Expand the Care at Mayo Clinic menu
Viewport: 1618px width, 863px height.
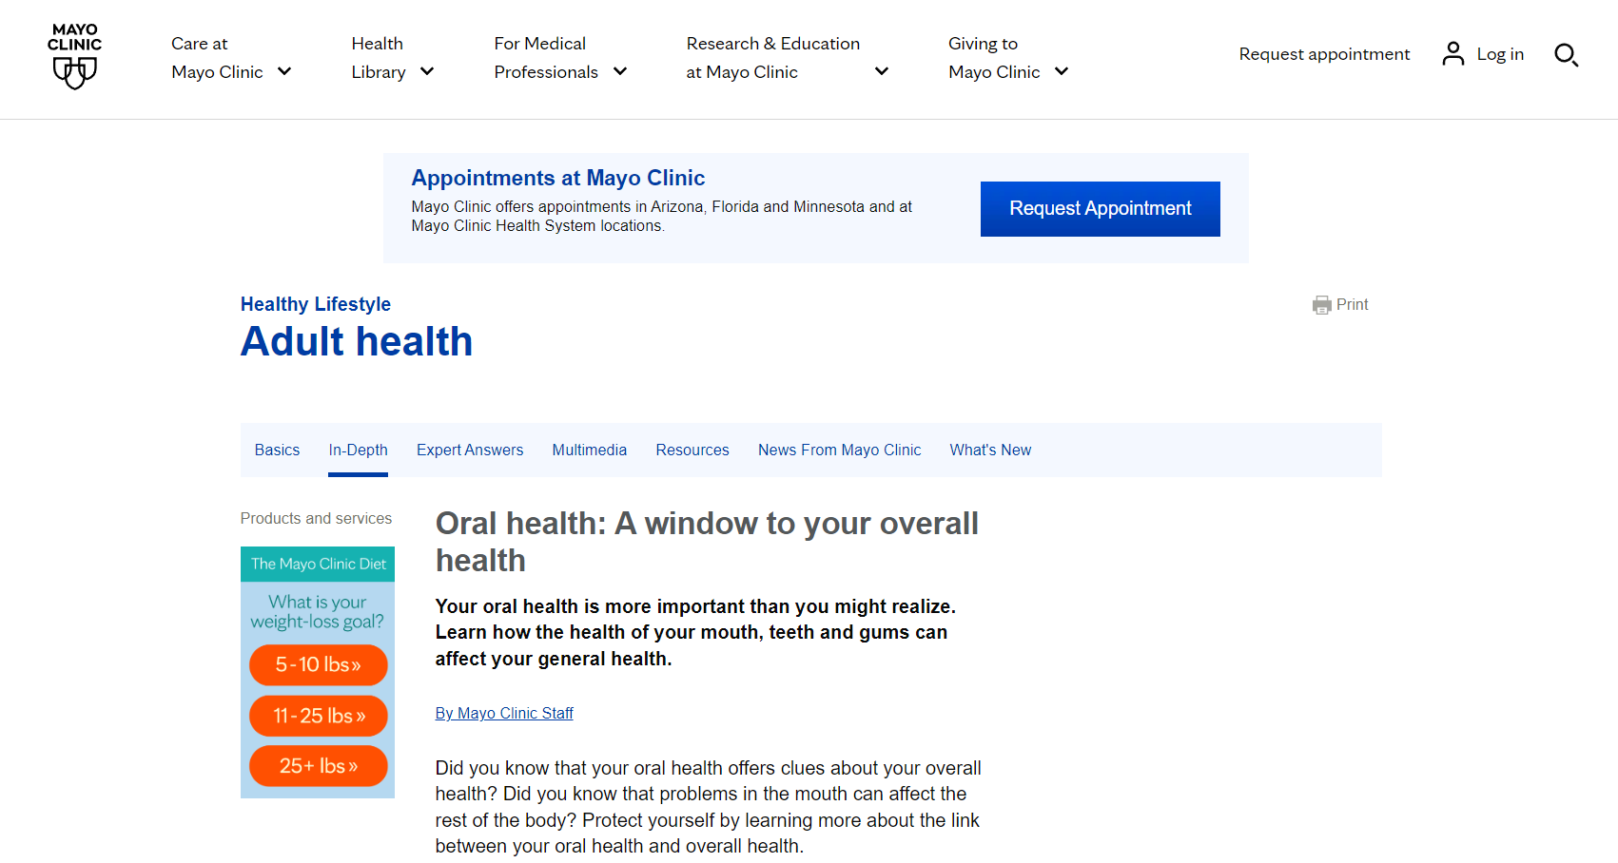pyautogui.click(x=231, y=58)
